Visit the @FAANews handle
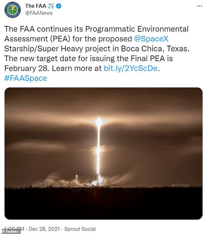Viewport: 205px width, 234px height. tap(39, 13)
